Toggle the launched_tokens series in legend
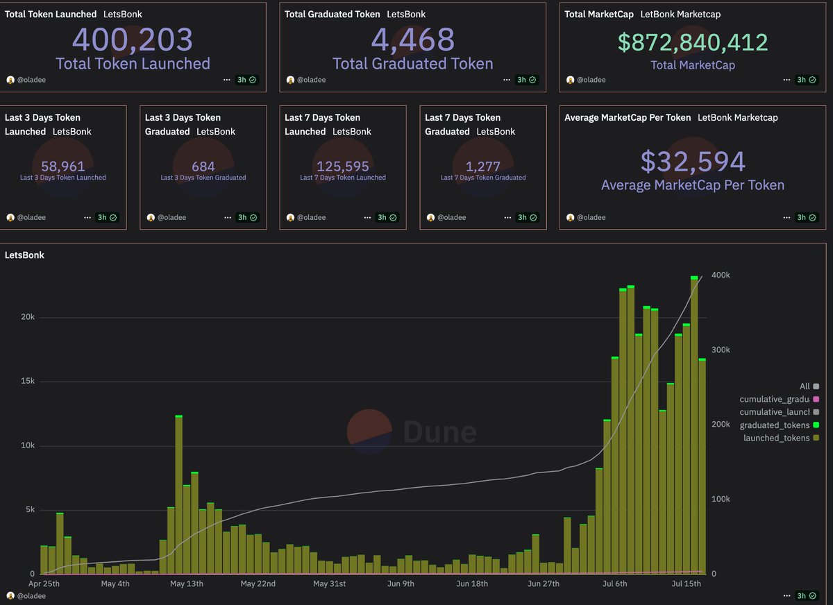 [781, 438]
